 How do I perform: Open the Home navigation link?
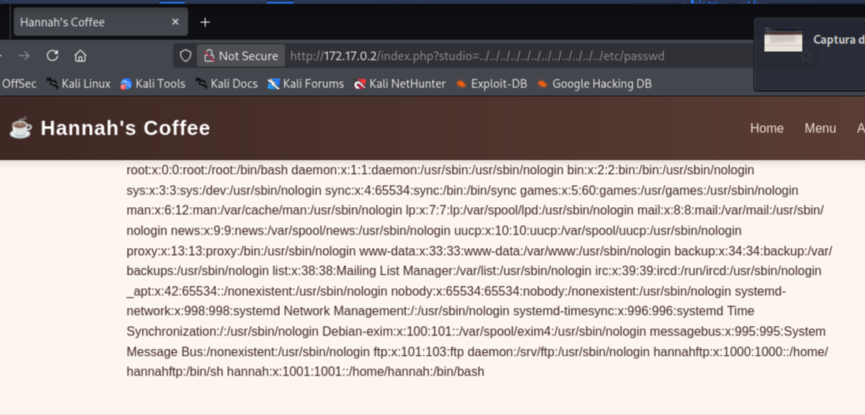[766, 128]
